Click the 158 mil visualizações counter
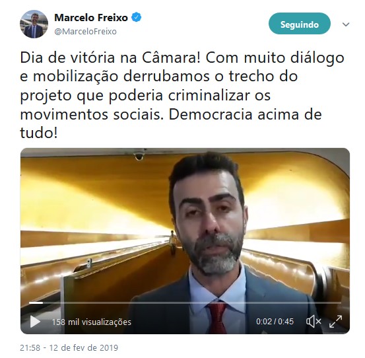Screen dimensions: 365x358 (92, 322)
